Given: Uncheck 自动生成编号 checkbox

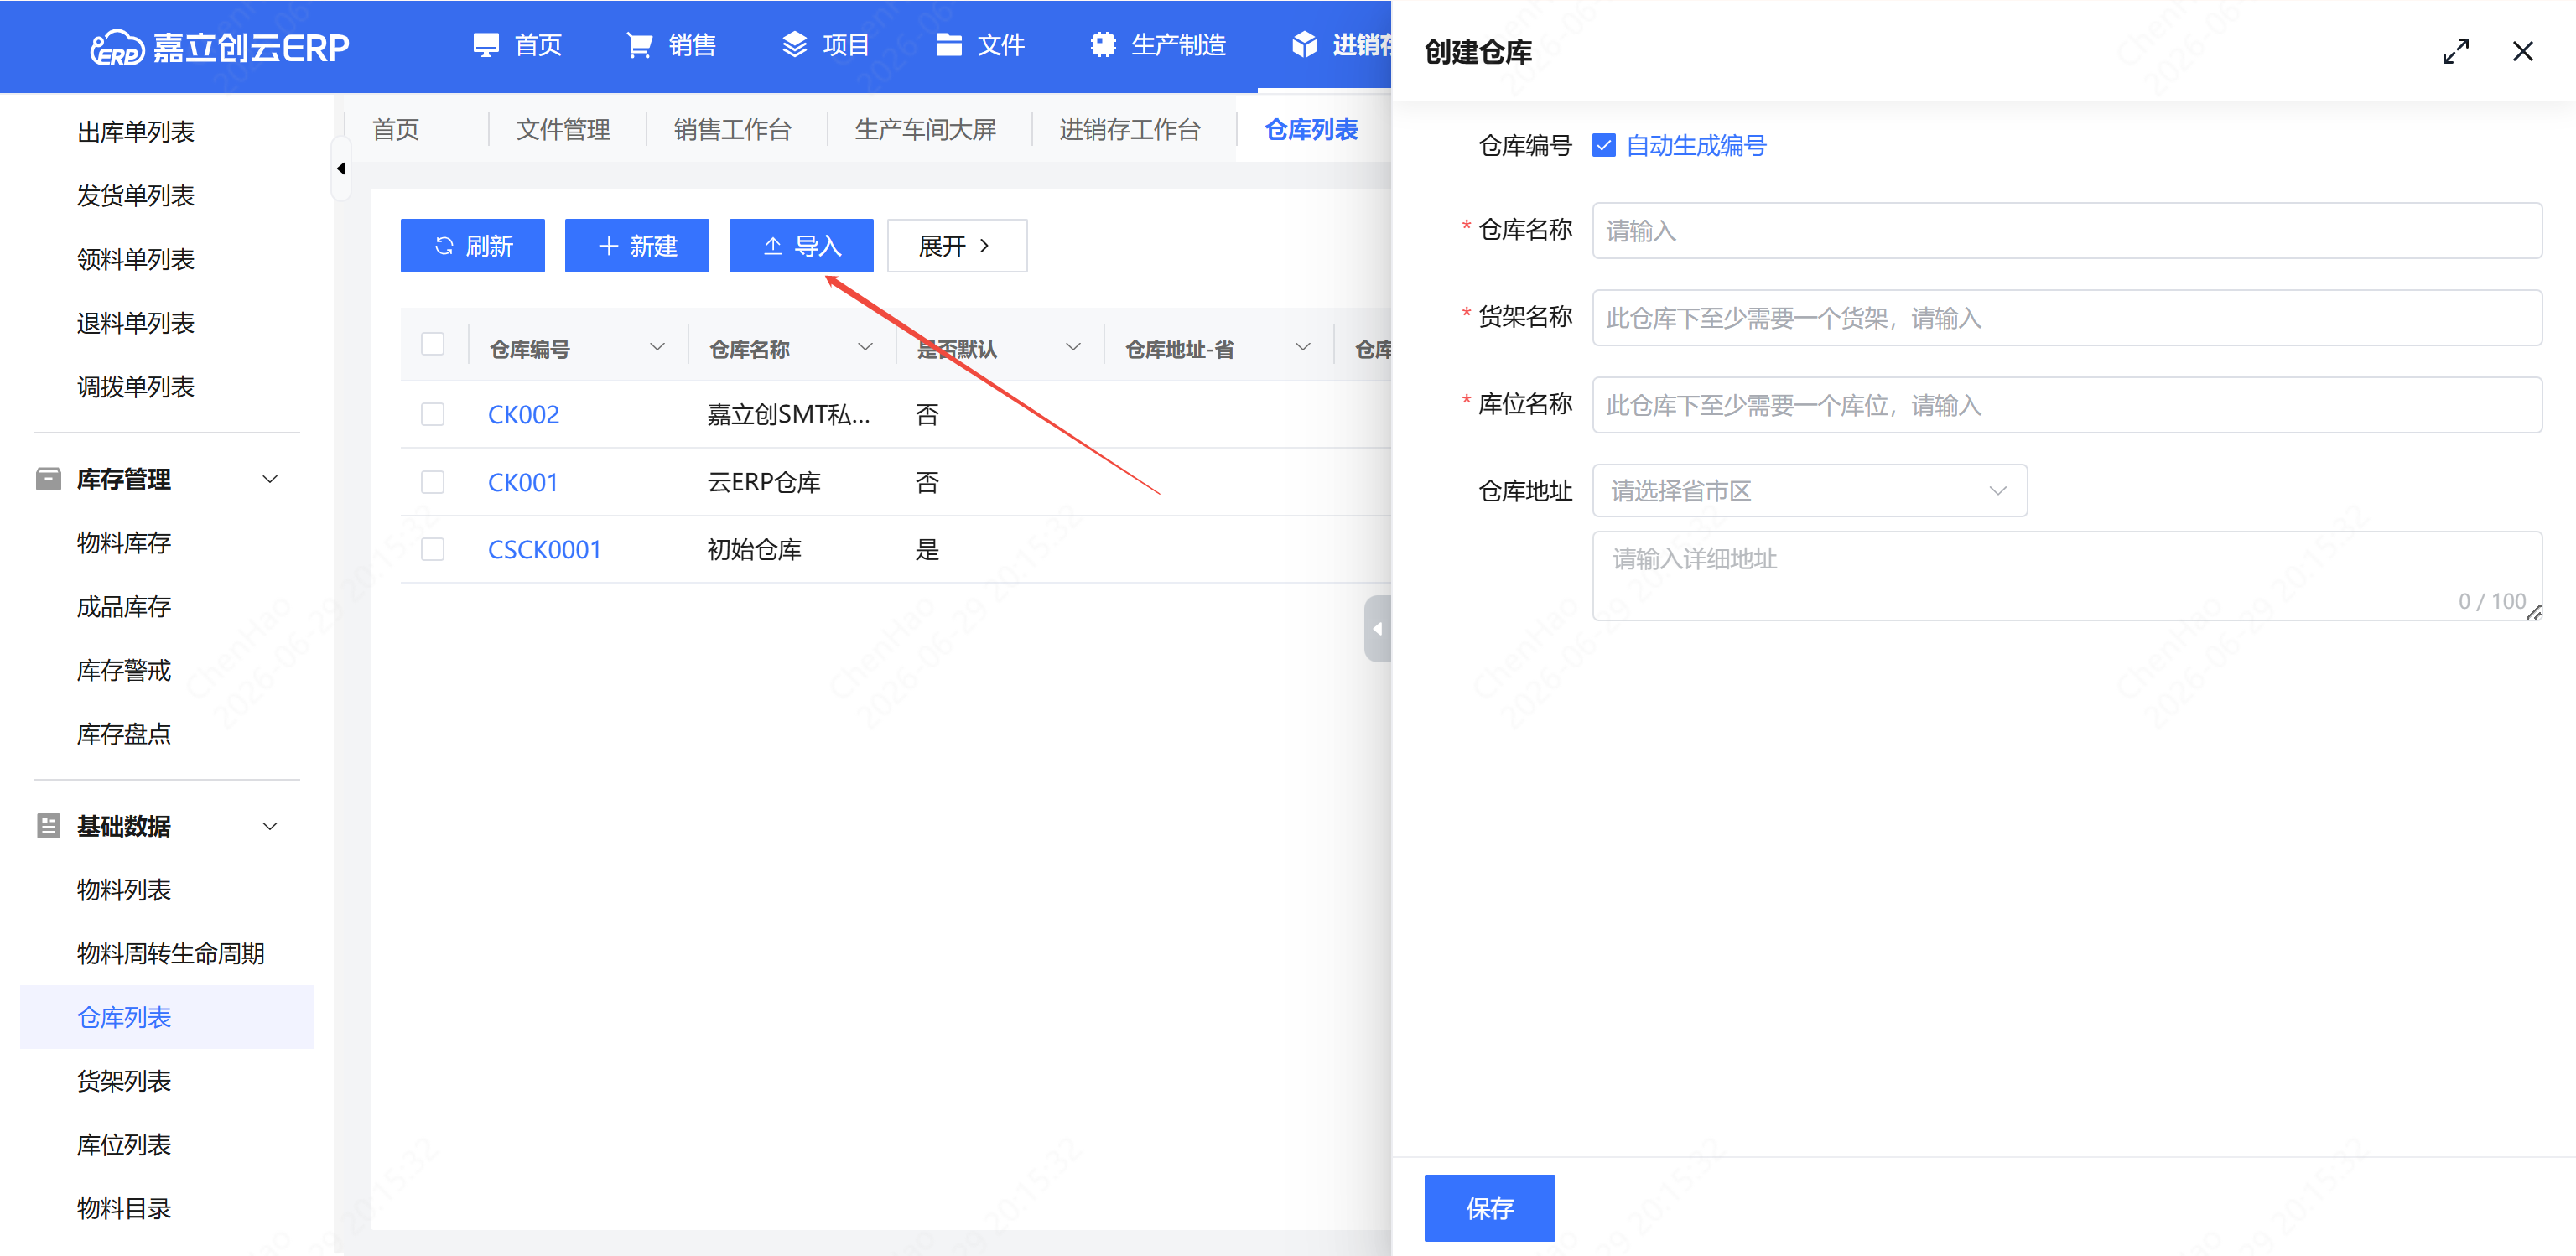Looking at the screenshot, I should coord(1603,146).
